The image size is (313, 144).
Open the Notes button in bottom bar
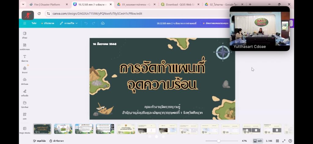[x=39, y=141]
